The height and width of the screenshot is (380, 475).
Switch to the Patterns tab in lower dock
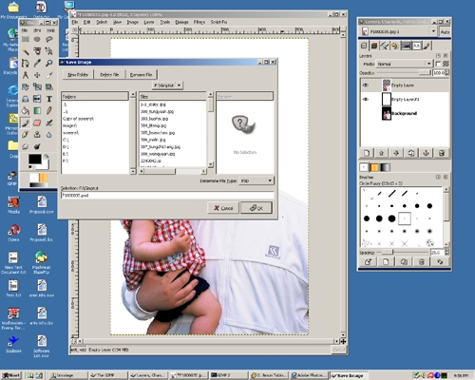[374, 167]
